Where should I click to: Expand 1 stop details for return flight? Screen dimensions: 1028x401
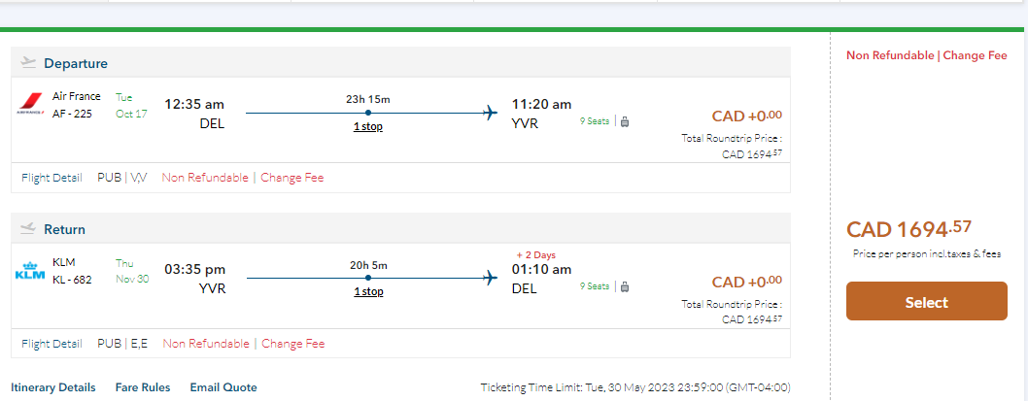(367, 291)
